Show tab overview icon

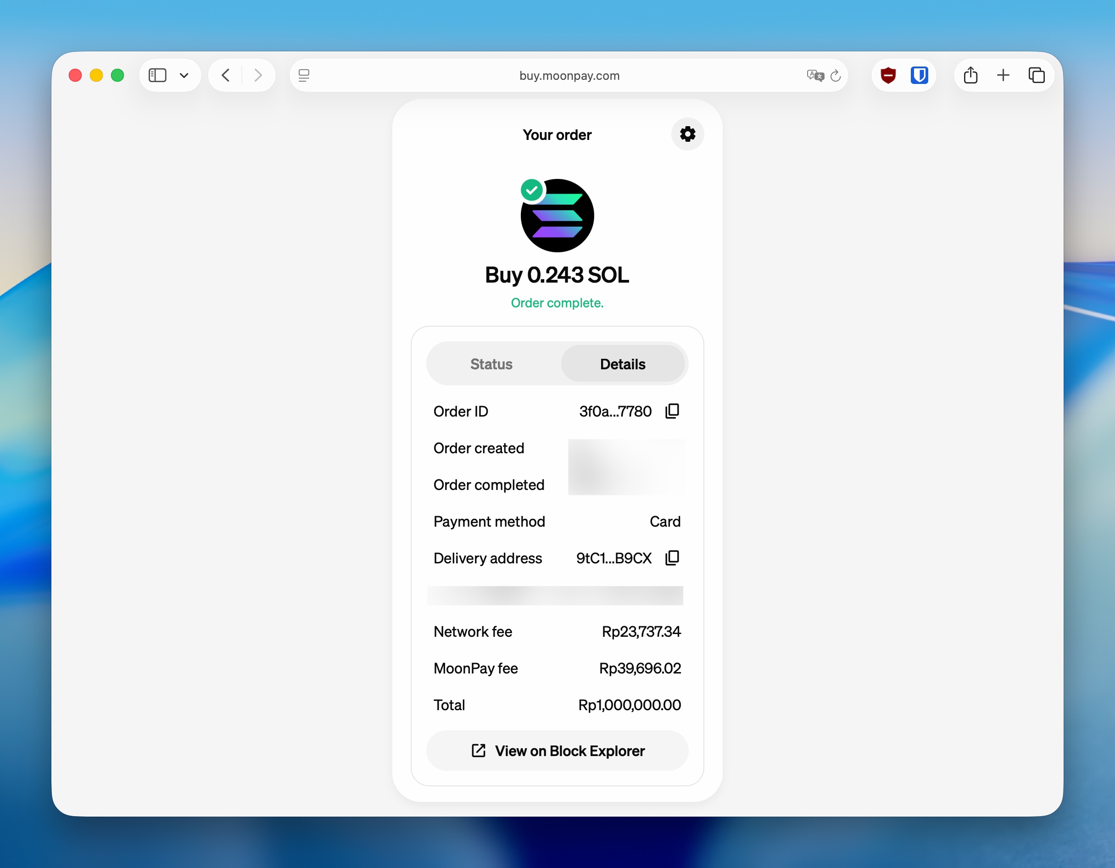click(1036, 76)
